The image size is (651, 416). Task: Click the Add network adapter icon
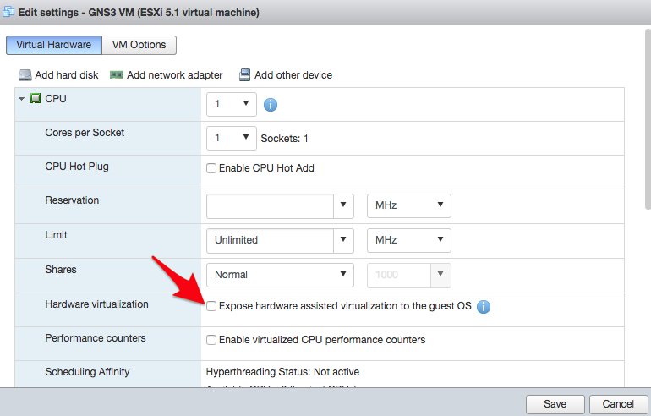click(117, 75)
